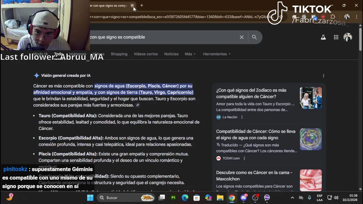Image resolution: width=363 pixels, height=204 pixels.
Task: Open Microsoft Store from taskbar
Action: point(197,197)
